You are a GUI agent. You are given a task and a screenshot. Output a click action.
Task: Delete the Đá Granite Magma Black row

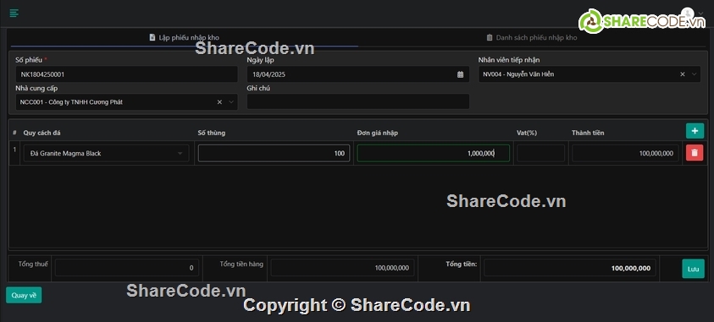pos(695,153)
